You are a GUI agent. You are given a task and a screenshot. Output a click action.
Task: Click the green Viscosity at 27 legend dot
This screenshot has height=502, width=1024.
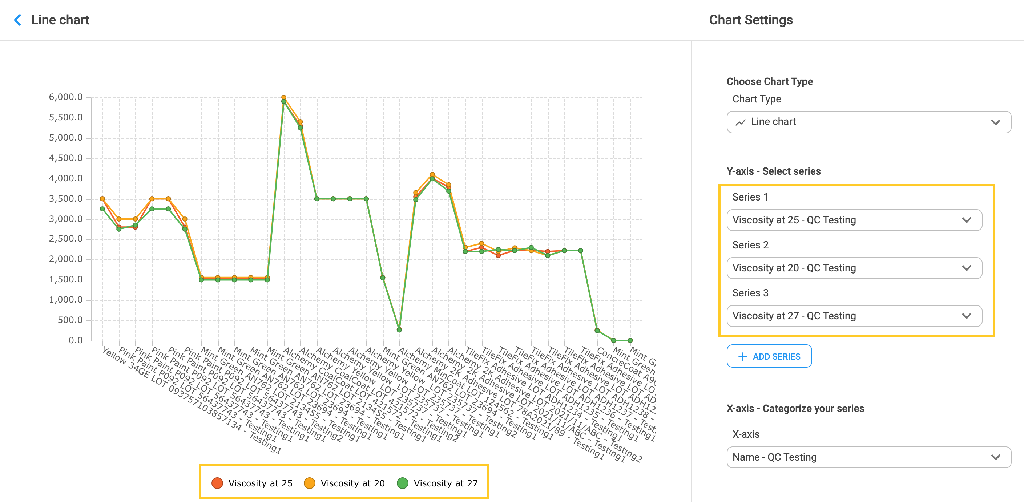(402, 483)
